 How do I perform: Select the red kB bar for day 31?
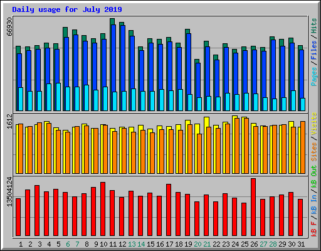300,218
